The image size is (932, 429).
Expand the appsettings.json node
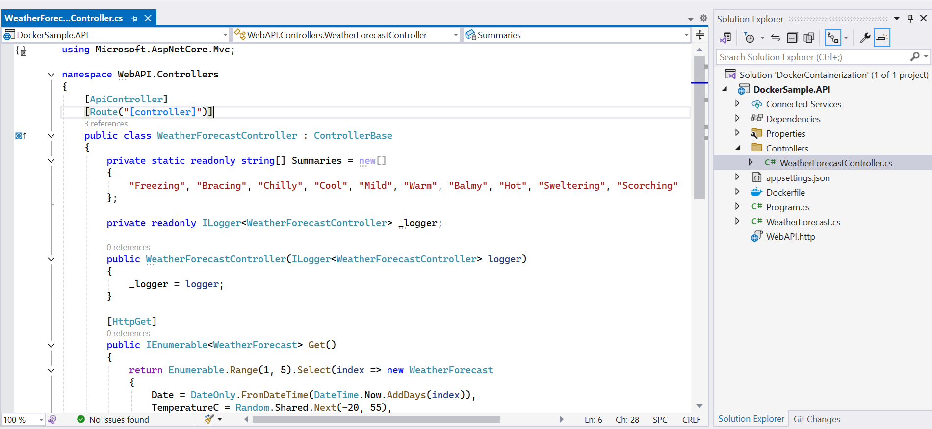click(737, 177)
